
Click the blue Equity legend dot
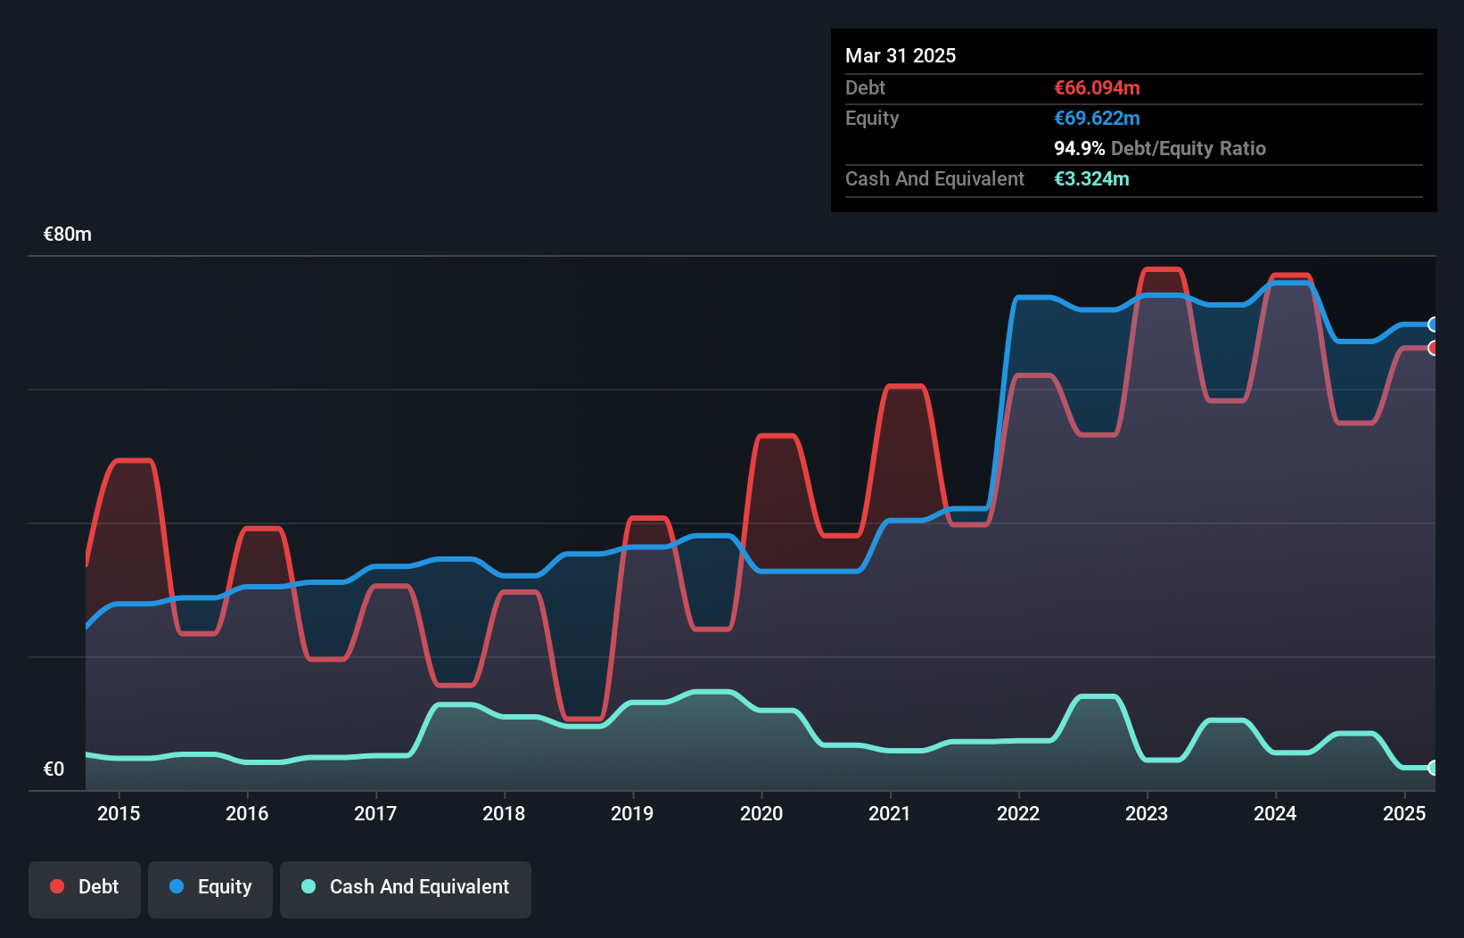tap(177, 886)
